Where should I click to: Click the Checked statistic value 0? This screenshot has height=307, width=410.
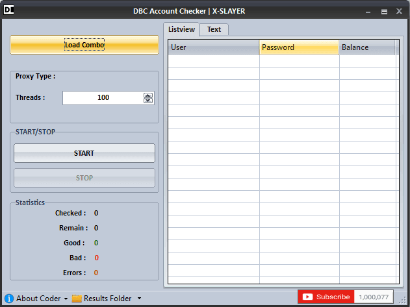click(x=96, y=213)
